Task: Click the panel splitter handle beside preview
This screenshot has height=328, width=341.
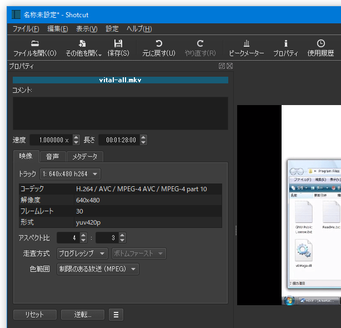Action: (236, 231)
